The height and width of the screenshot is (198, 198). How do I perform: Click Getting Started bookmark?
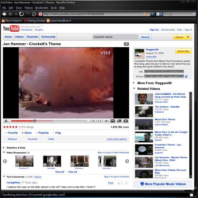[34, 21]
